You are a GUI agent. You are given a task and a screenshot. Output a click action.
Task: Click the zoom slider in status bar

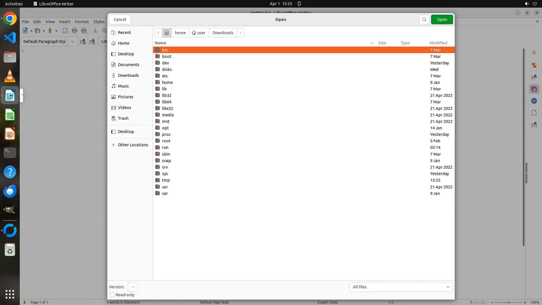pyautogui.click(x=508, y=302)
